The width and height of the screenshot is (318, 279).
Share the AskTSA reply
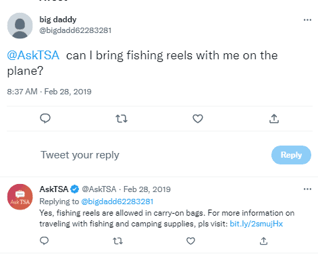[263, 241]
